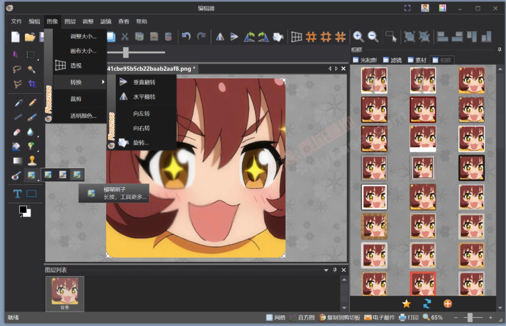Select the lasso tool

17,69
